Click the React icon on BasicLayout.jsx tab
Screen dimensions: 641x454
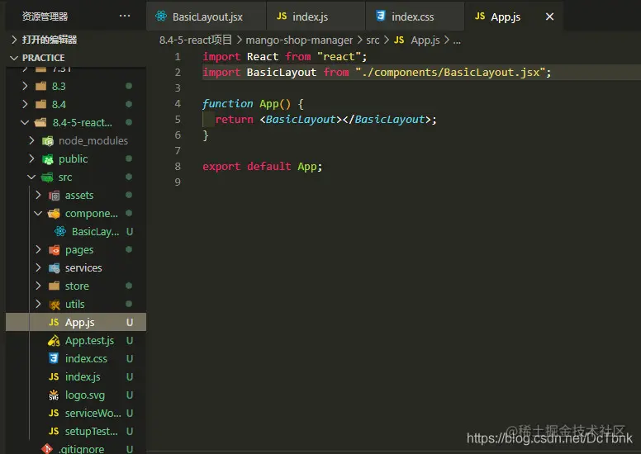coord(161,17)
